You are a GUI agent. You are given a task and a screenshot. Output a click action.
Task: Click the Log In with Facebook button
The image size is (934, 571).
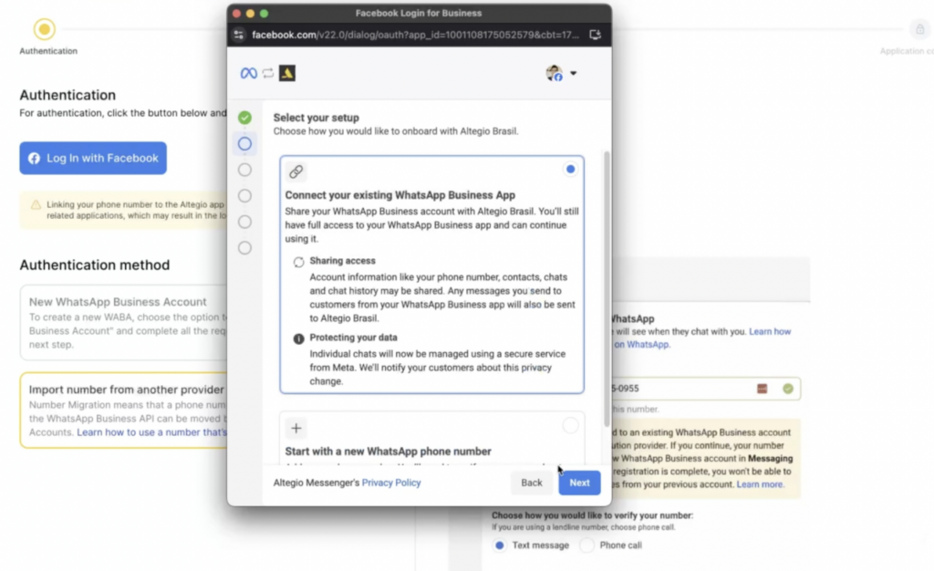coord(93,158)
